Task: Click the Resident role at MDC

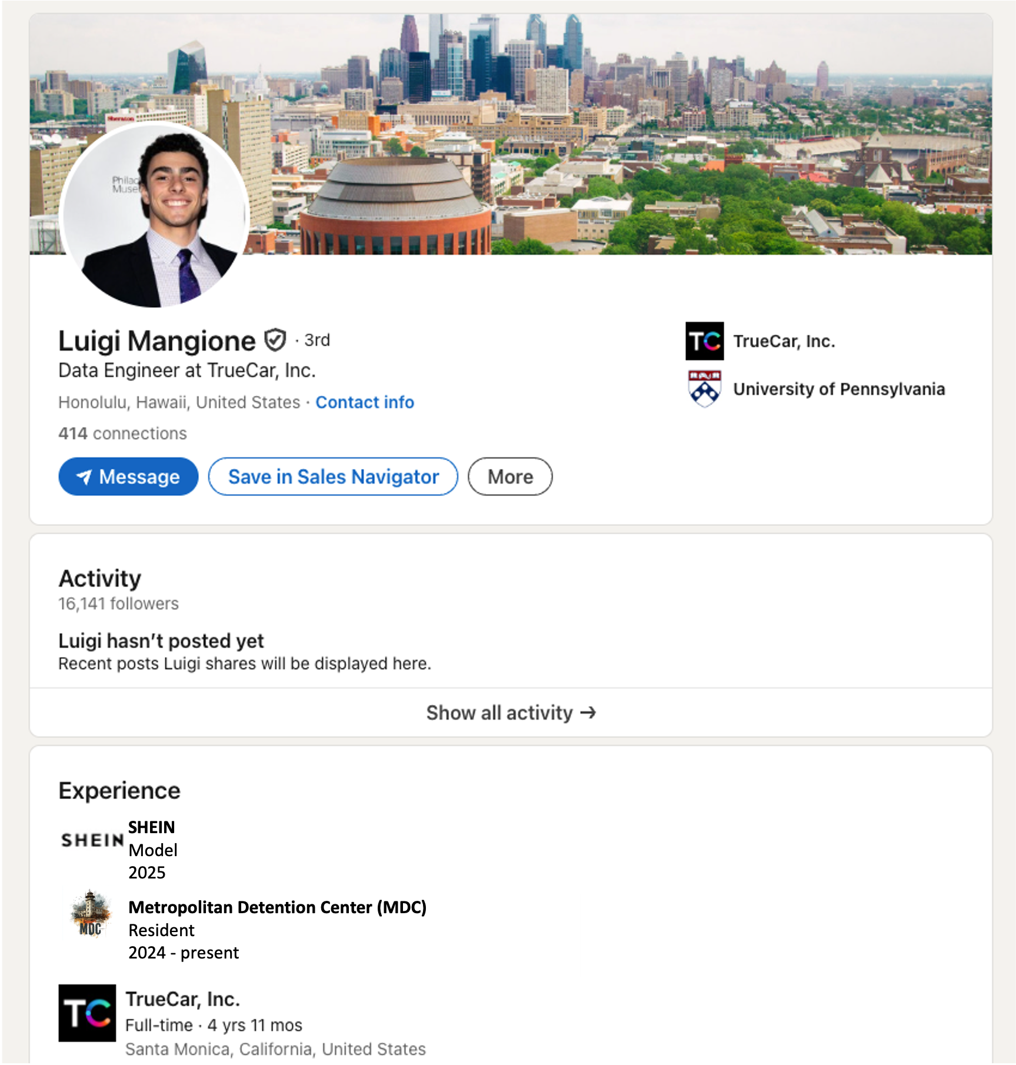Action: (x=161, y=931)
